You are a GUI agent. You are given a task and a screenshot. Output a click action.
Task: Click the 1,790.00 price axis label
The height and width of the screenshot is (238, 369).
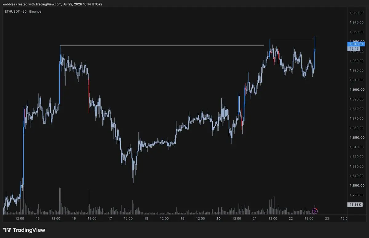357,195
